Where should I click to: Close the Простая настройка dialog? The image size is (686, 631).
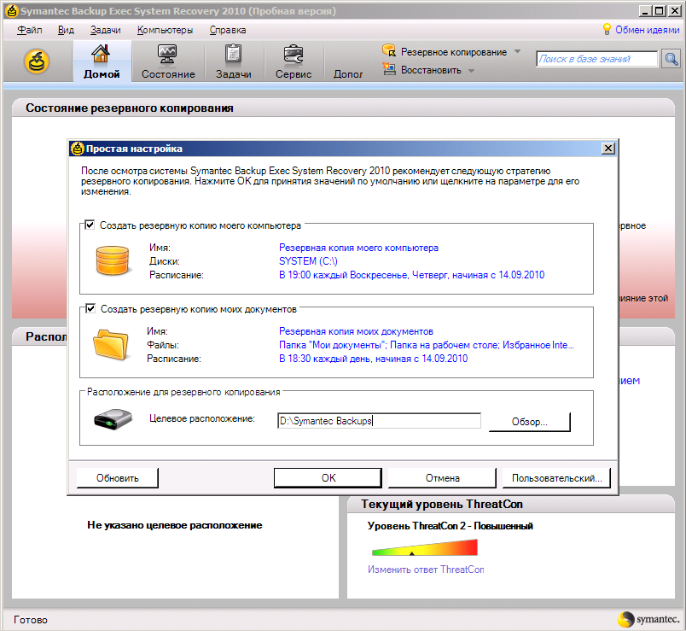pos(608,149)
